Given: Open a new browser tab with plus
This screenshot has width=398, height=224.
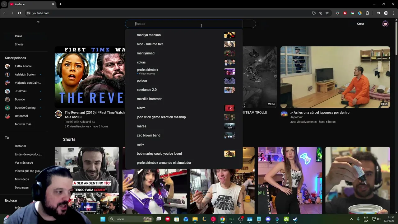Looking at the screenshot, I should tap(60, 4).
